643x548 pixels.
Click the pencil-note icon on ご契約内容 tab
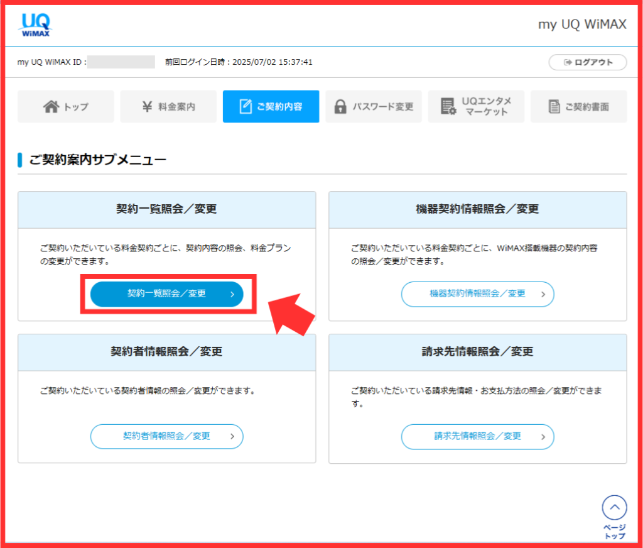click(x=246, y=106)
